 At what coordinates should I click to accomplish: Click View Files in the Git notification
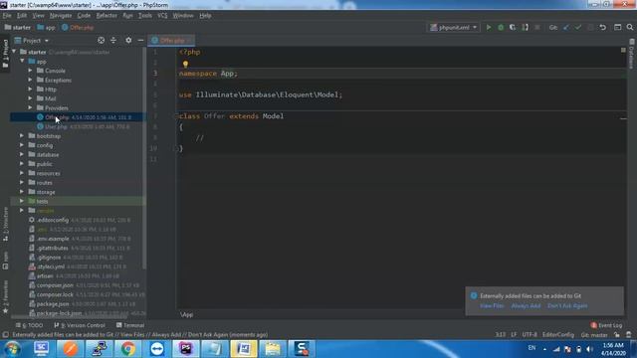click(x=492, y=305)
